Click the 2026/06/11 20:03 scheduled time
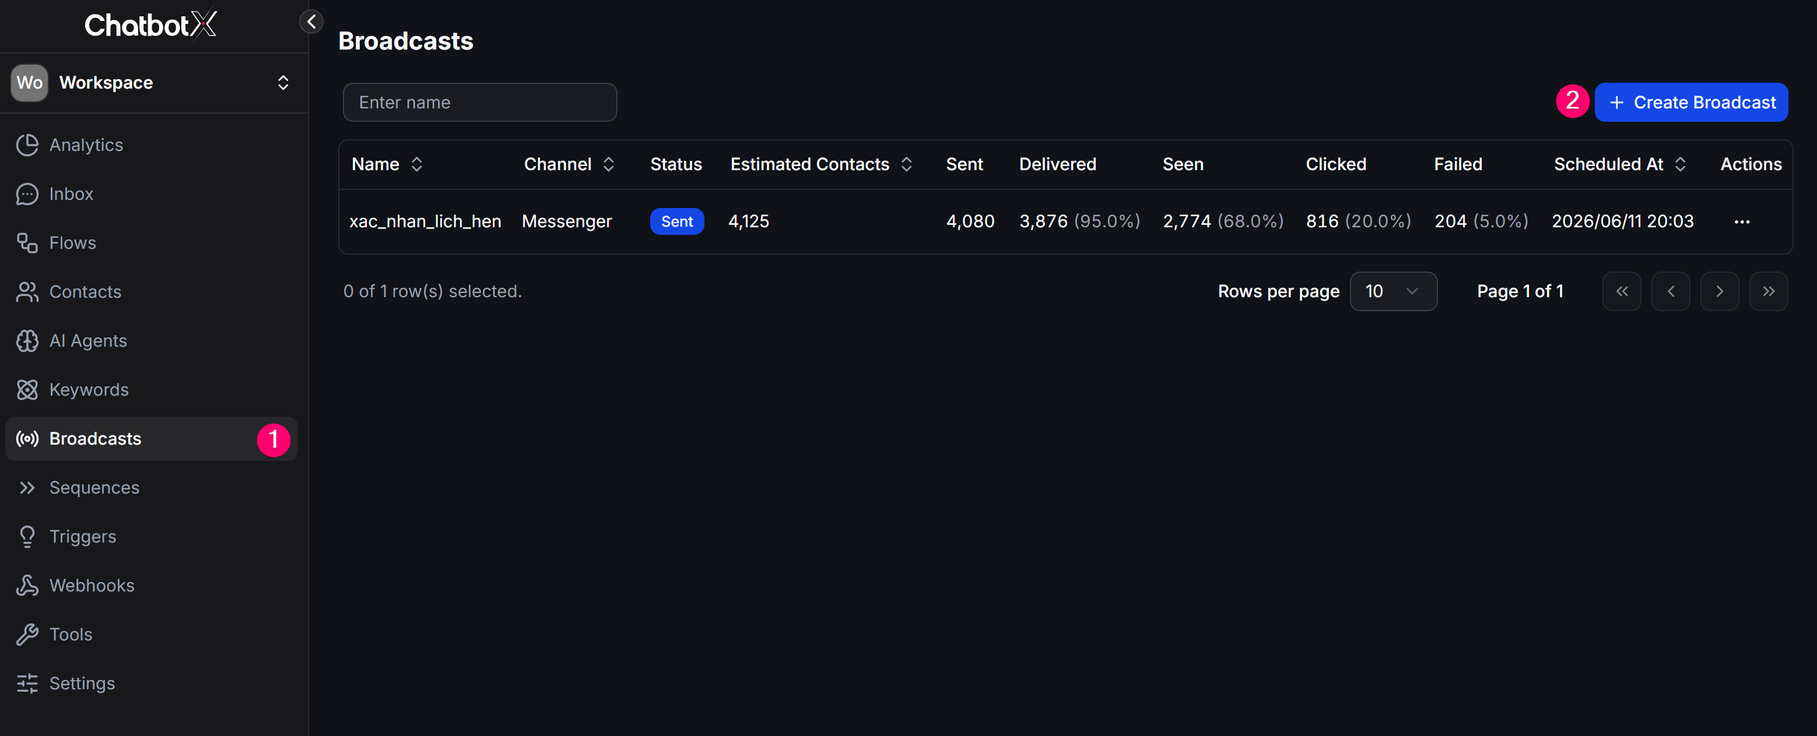The width and height of the screenshot is (1817, 736). click(1622, 221)
